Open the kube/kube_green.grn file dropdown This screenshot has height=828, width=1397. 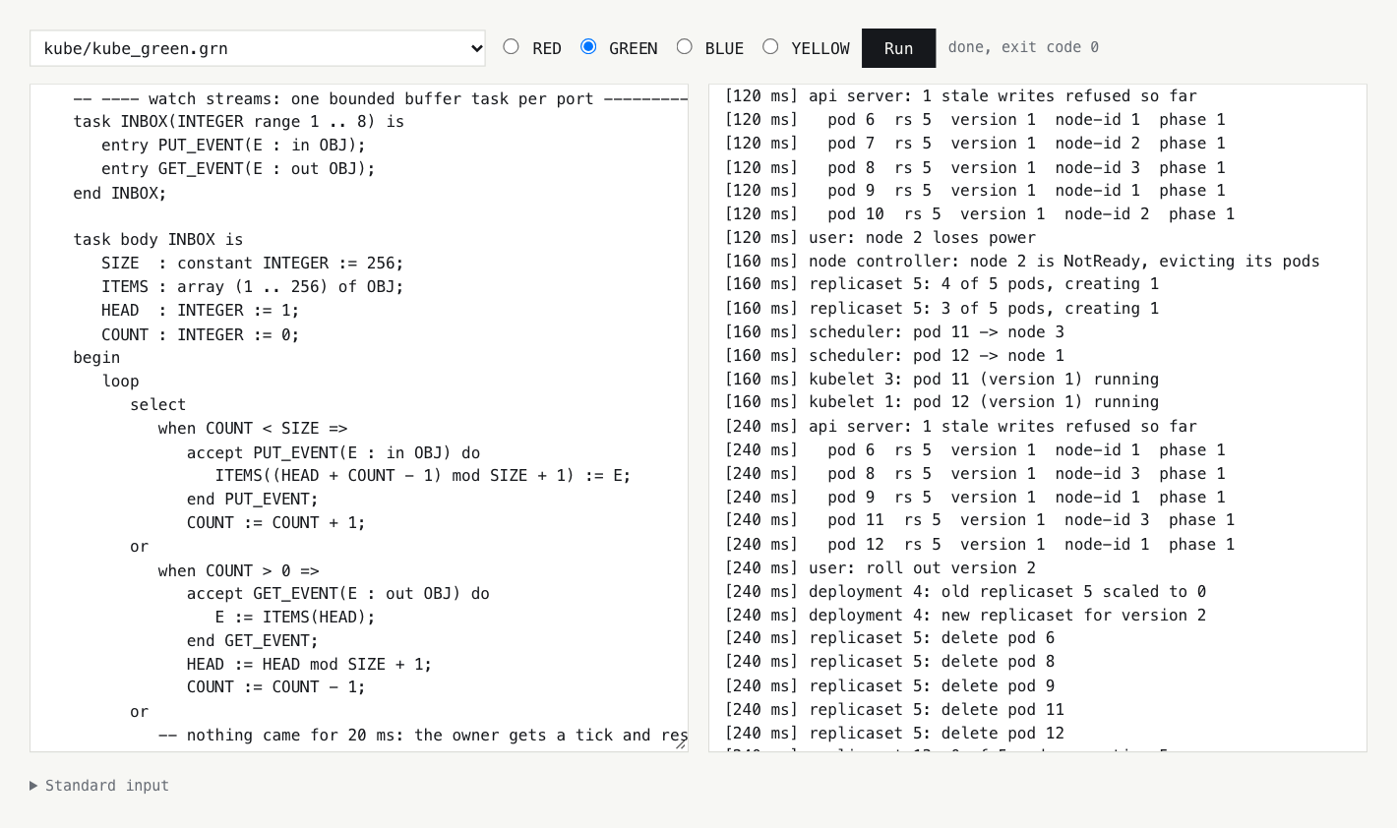[x=258, y=48]
